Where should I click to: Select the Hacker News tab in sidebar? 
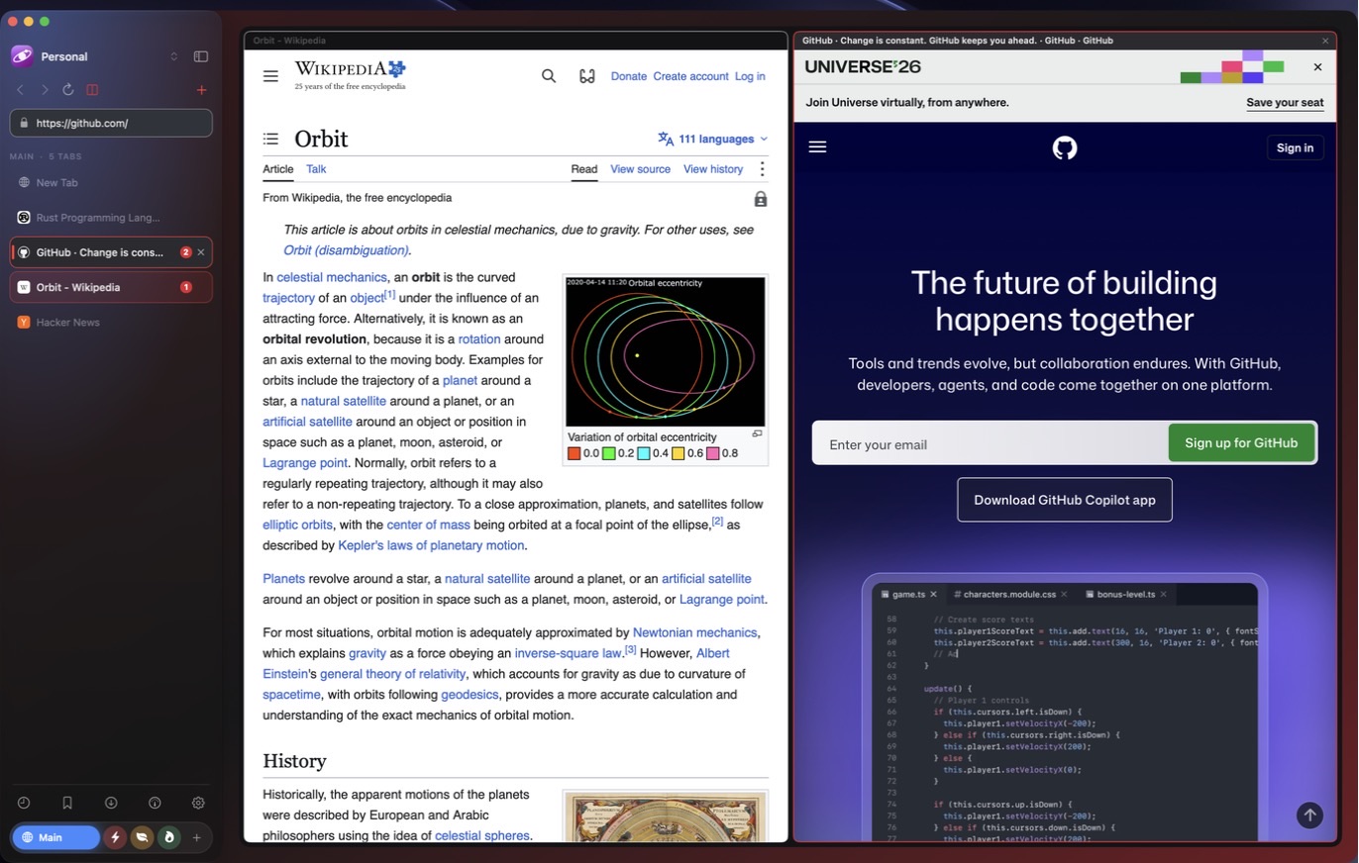pos(111,322)
